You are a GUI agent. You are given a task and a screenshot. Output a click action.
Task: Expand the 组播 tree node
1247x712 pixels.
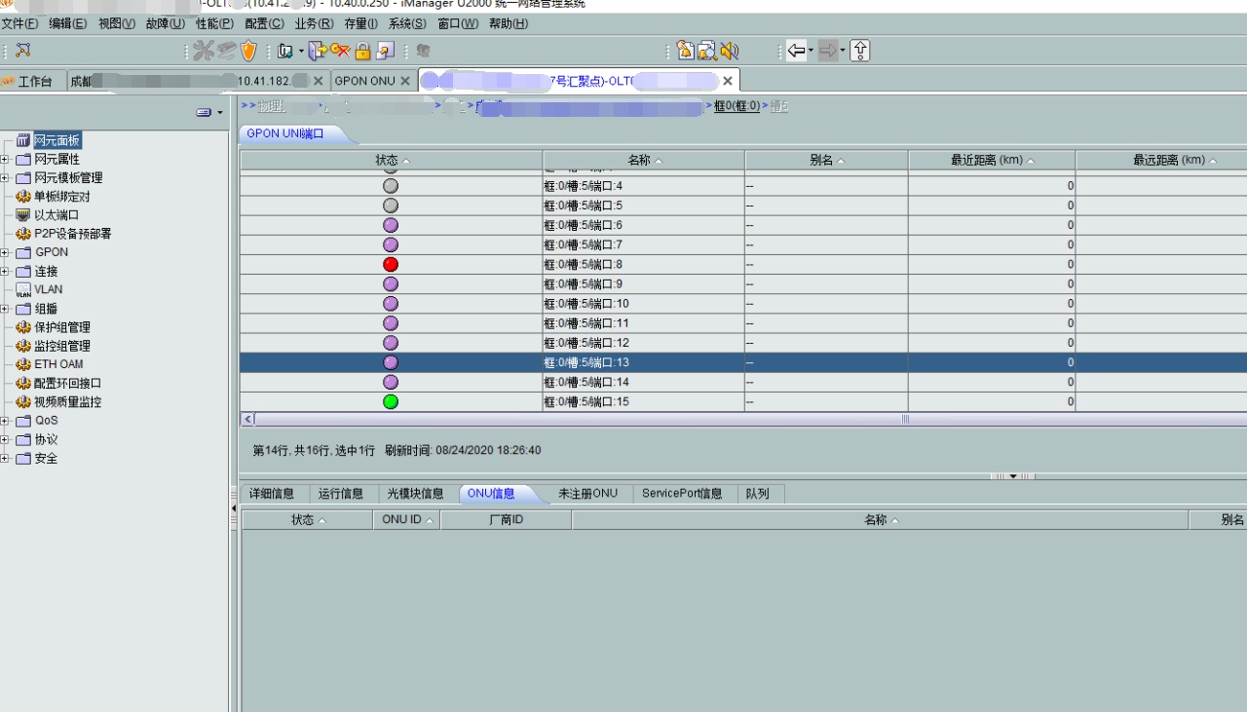pyautogui.click(x=5, y=309)
